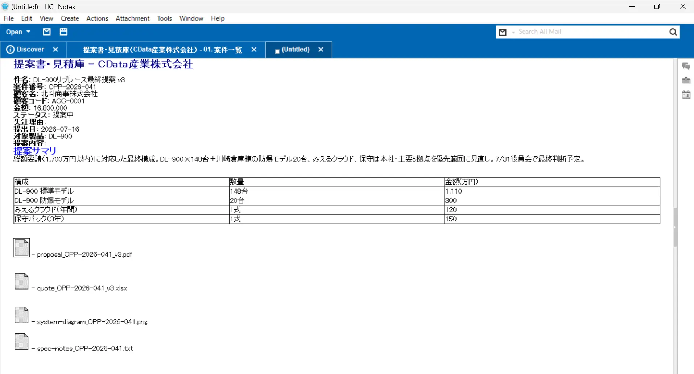
Task: Click the search magnifier icon
Action: [x=673, y=32]
